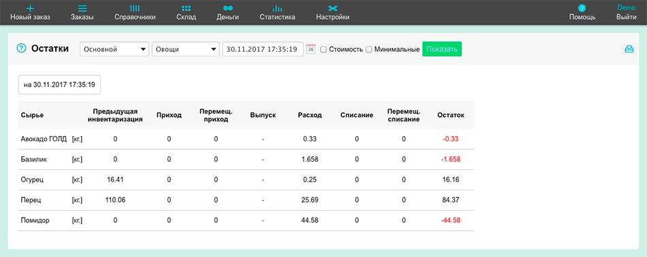Open the calendar date picker icon

[x=311, y=48]
